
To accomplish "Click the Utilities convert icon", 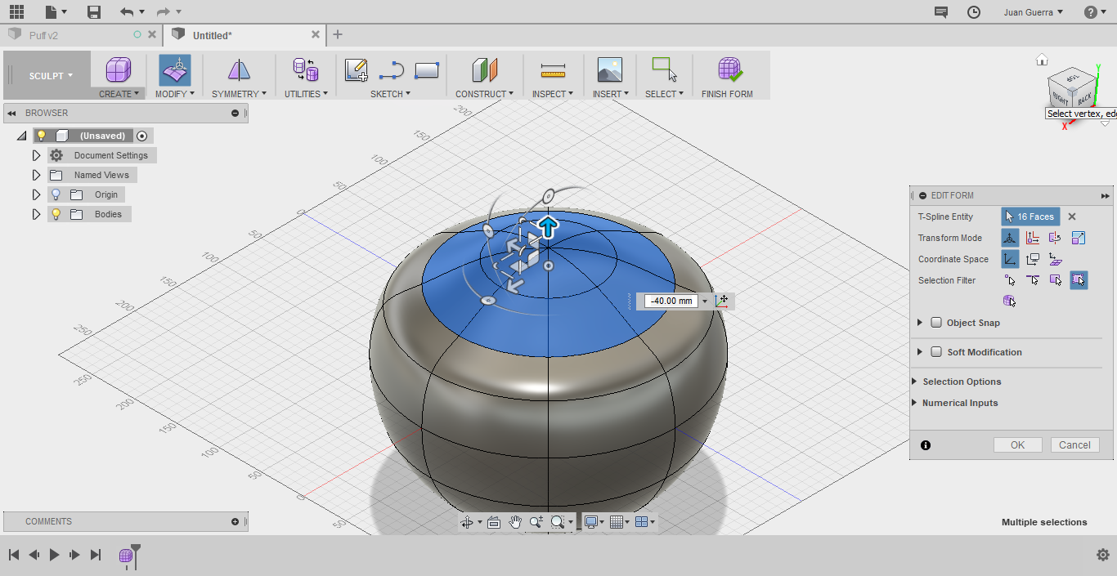I will click(x=306, y=70).
